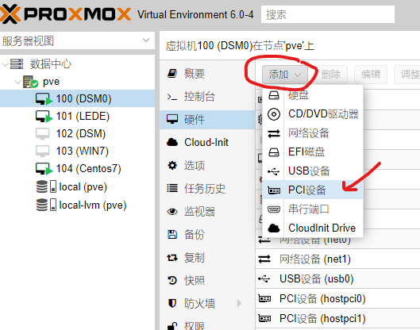Open the 备份 backup tab
The image size is (420, 330).
[x=207, y=235]
